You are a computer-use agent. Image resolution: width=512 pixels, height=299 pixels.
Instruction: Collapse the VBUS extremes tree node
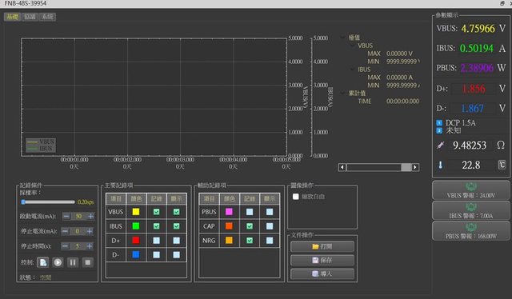pos(352,46)
